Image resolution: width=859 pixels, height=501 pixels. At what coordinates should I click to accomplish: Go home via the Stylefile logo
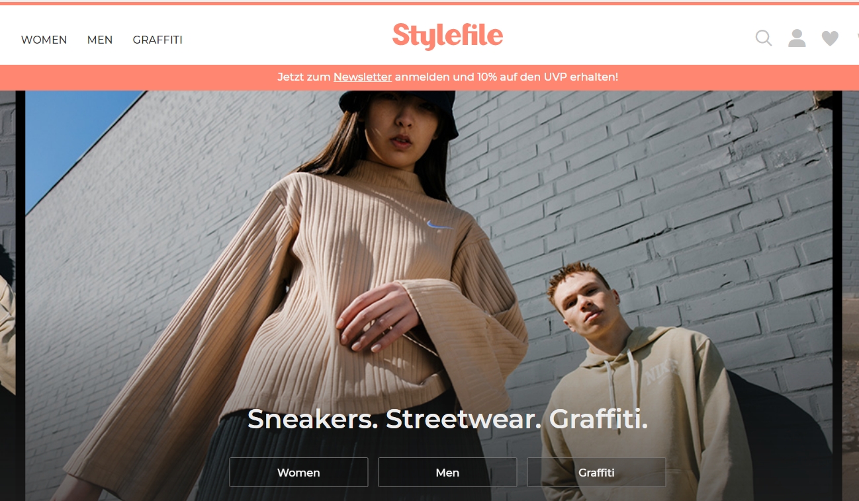(x=447, y=36)
